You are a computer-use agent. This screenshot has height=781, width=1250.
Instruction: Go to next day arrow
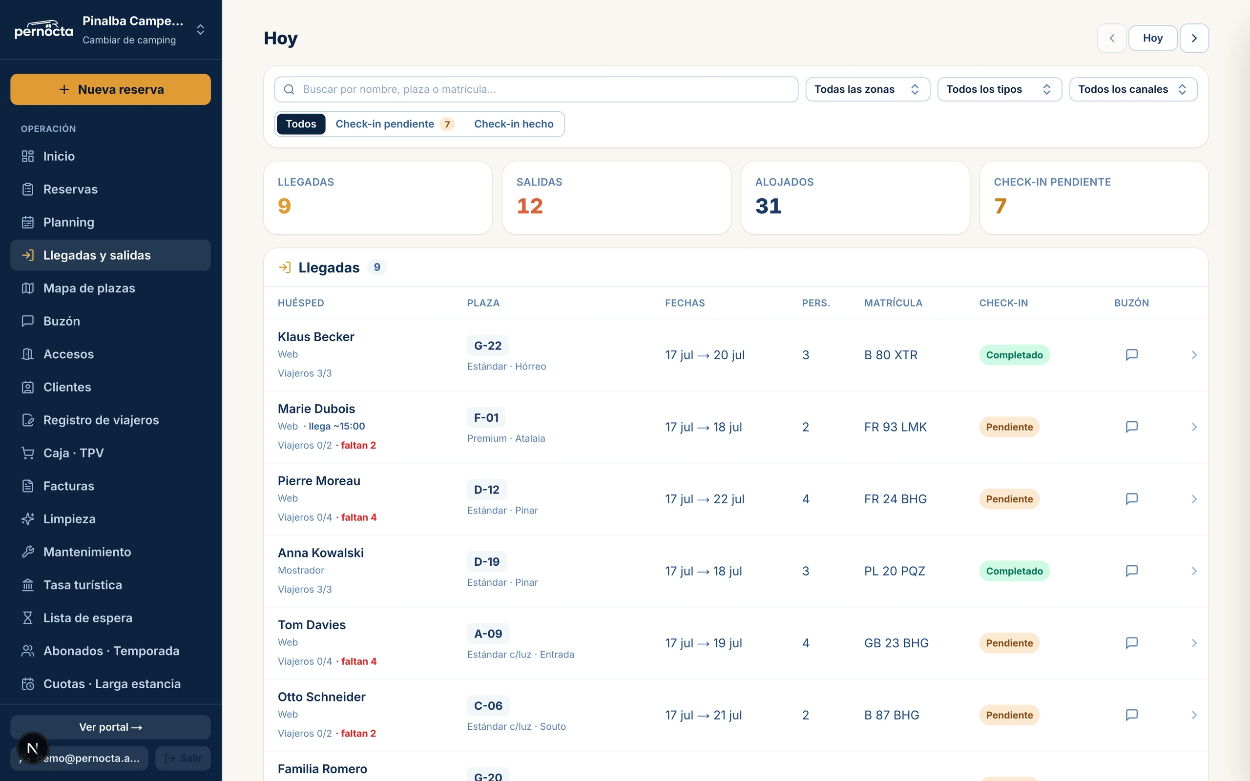point(1194,38)
